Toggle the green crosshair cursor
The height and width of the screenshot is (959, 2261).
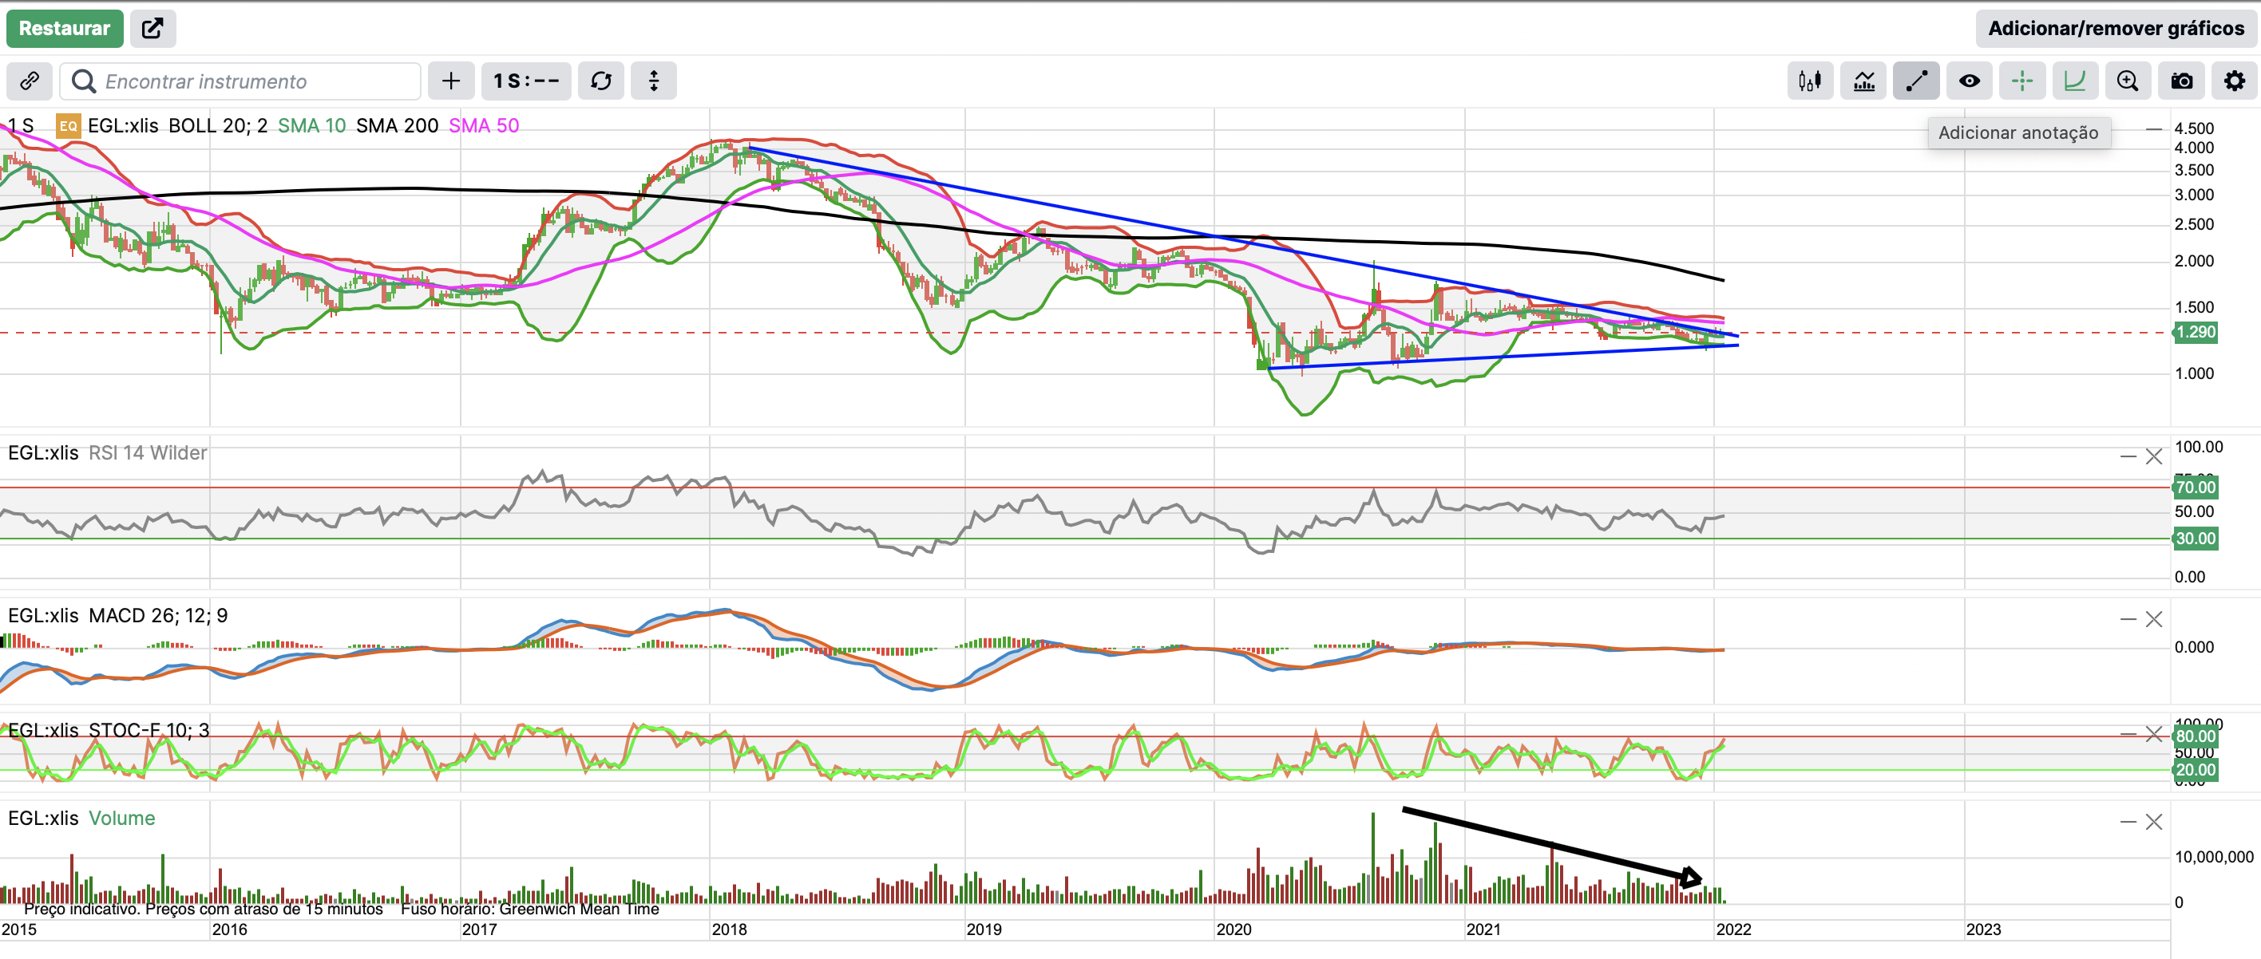click(x=2022, y=81)
